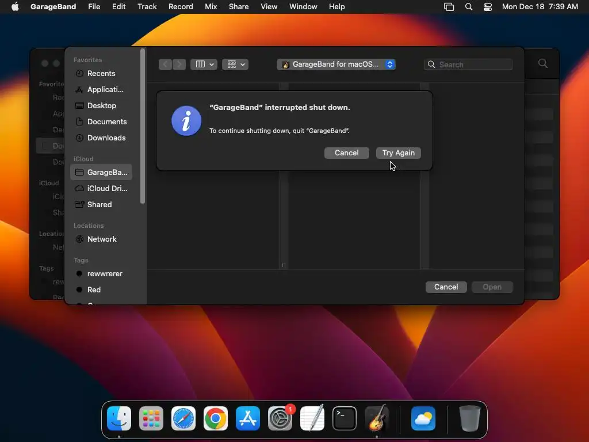The image size is (589, 442).
Task: Select the GarageBand iCloud folder in the sidebar
Action: [x=101, y=172]
